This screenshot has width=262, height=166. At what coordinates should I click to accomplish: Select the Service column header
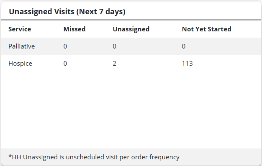[x=20, y=29]
